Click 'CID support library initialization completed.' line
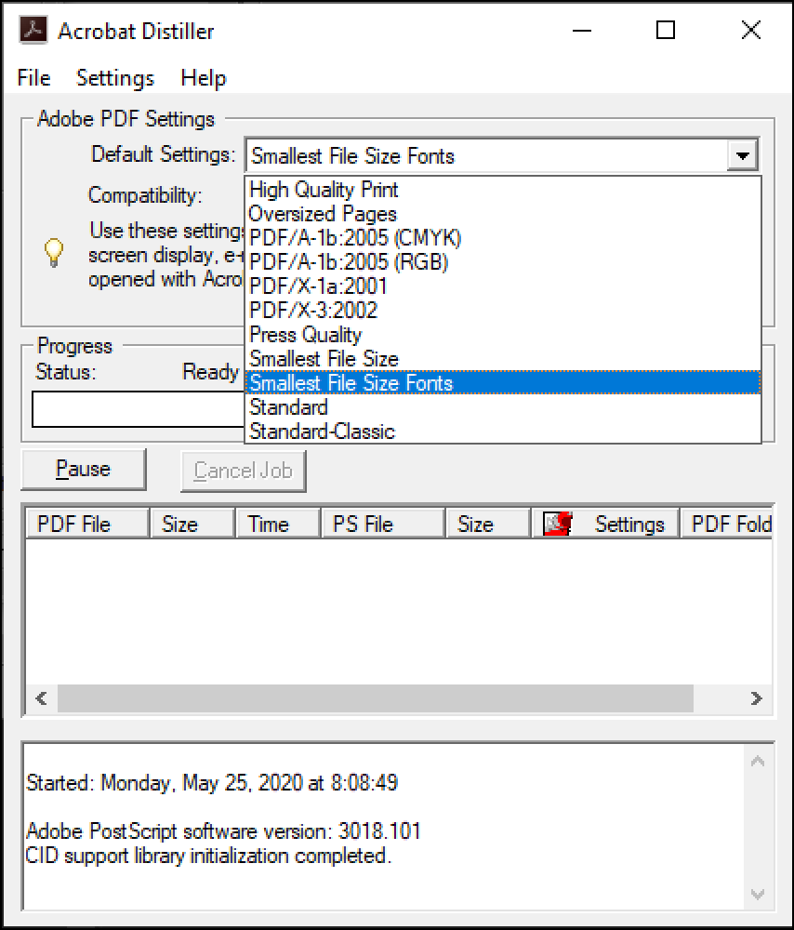Image resolution: width=794 pixels, height=930 pixels. [x=209, y=856]
